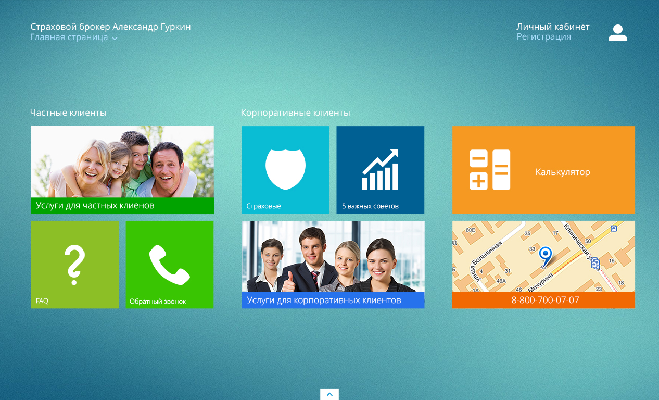Click the shield icon in Страховые tile
Screen dimensions: 659x400
tap(285, 168)
